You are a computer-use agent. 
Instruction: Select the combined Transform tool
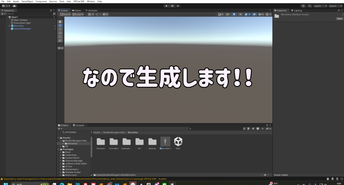(x=60, y=40)
